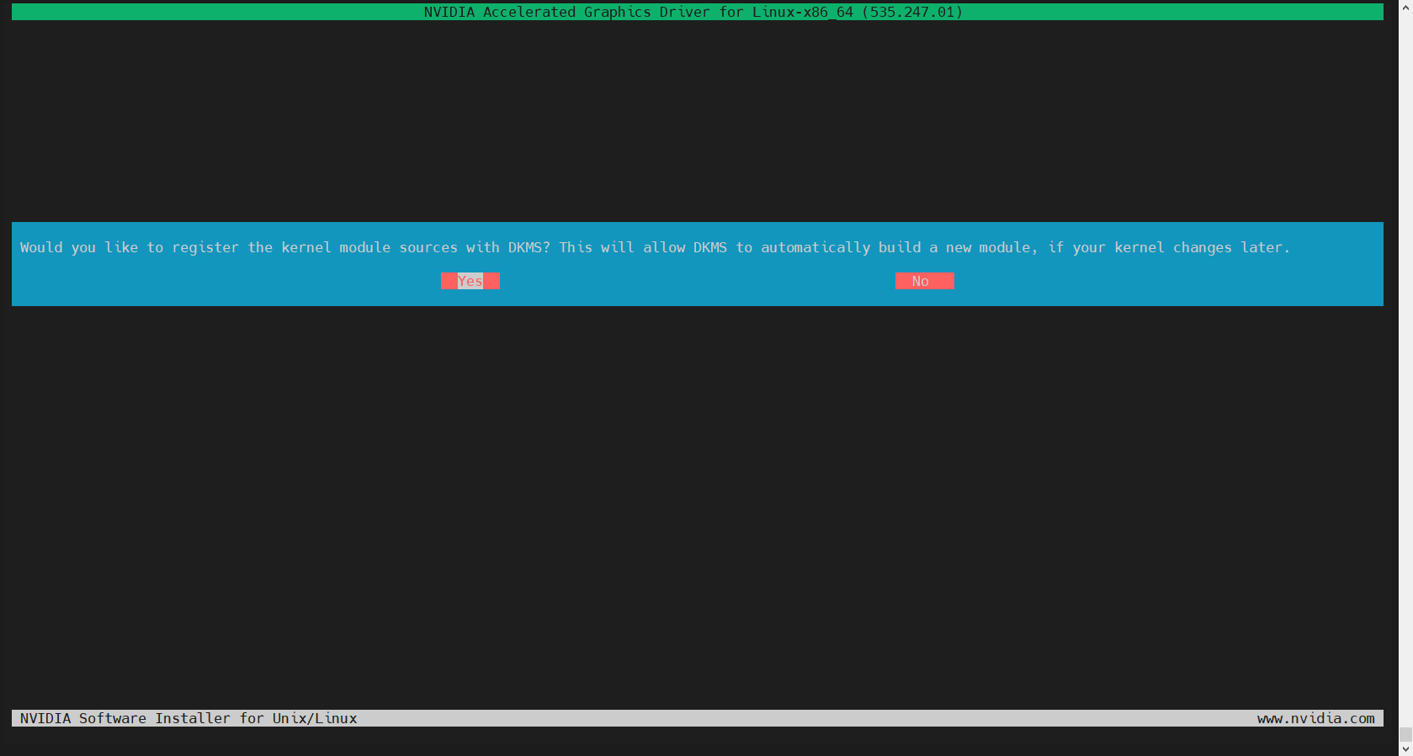Click the word 'register' in the prompt

(x=205, y=247)
